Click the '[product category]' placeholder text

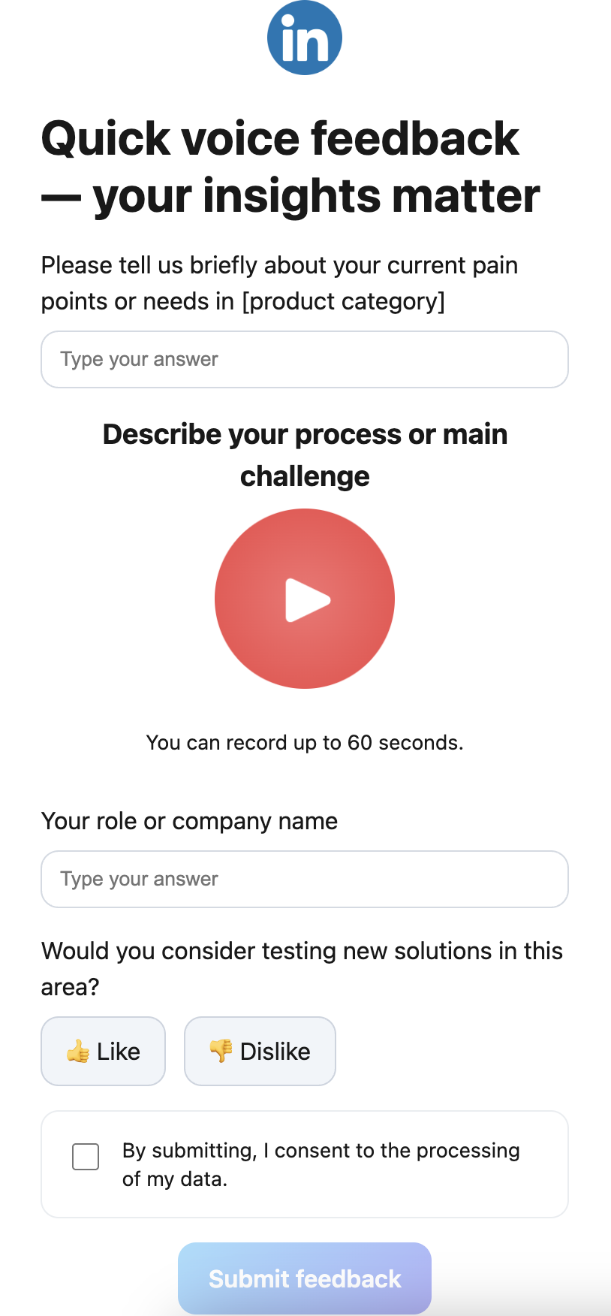point(343,301)
